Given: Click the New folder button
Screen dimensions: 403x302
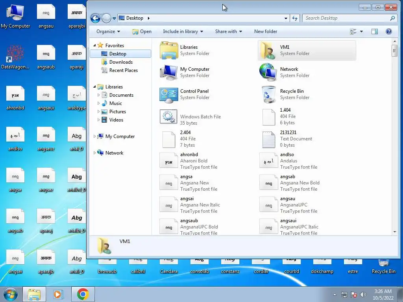Looking at the screenshot, I should point(266,31).
